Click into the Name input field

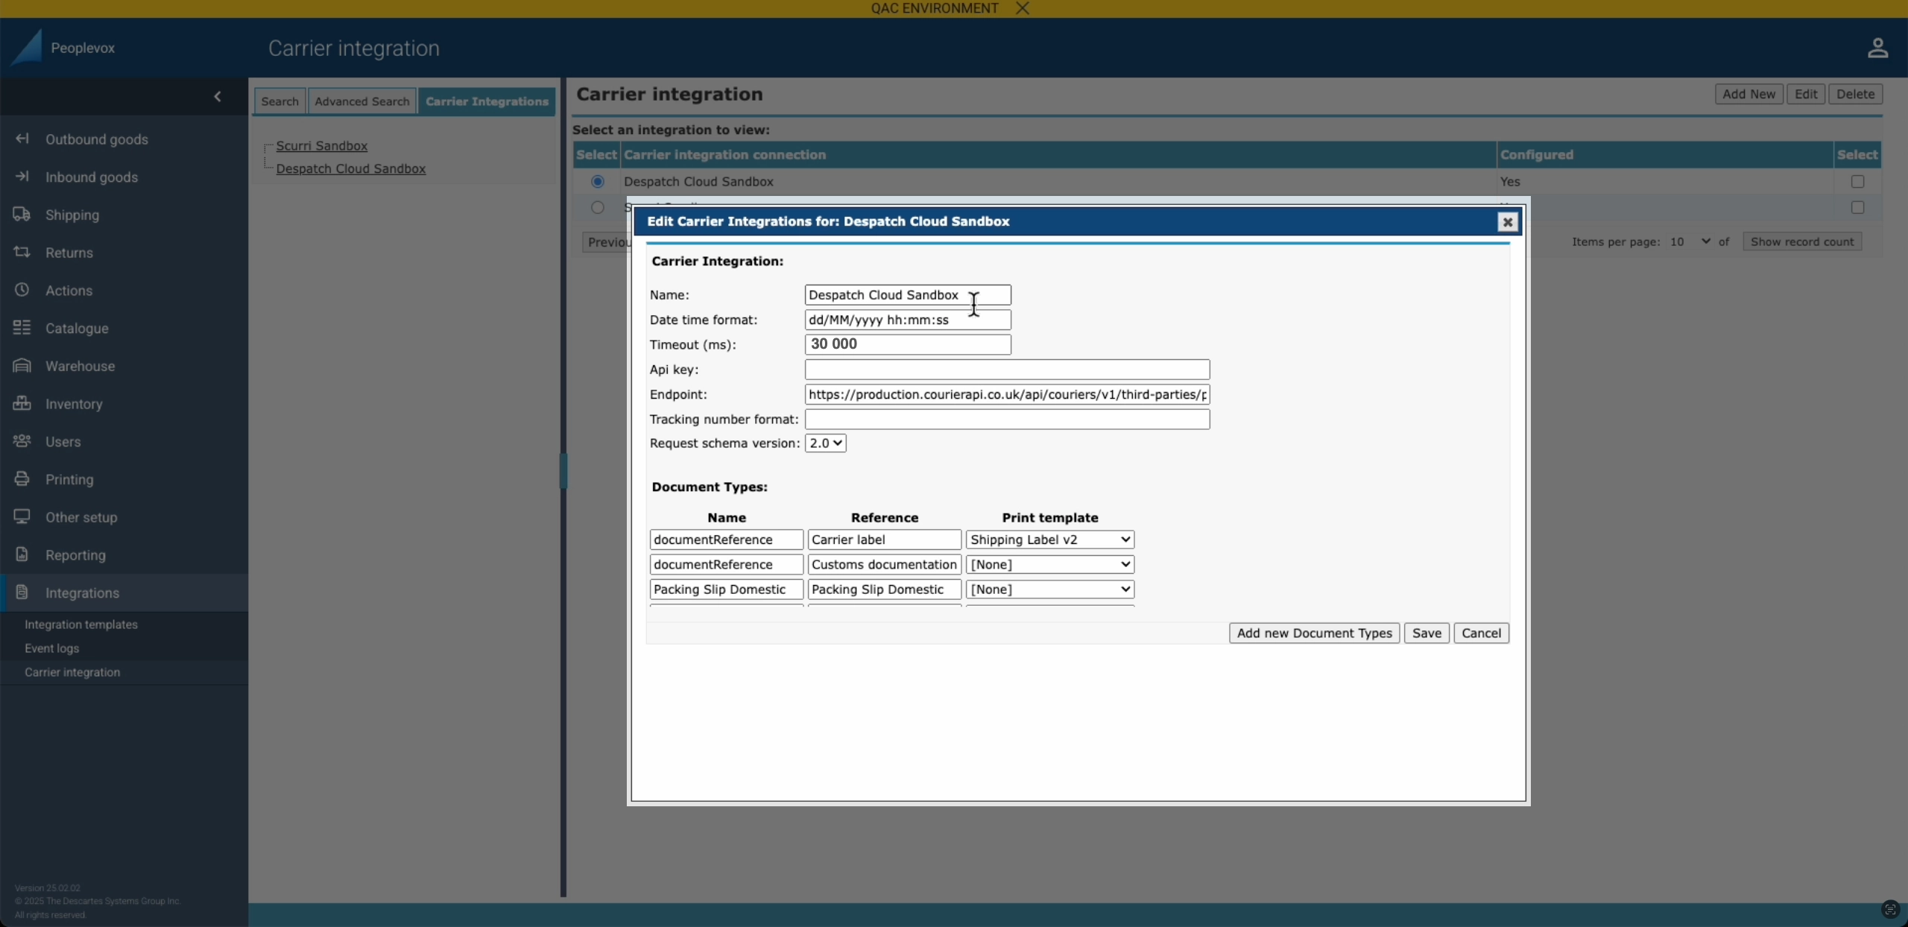(x=908, y=295)
